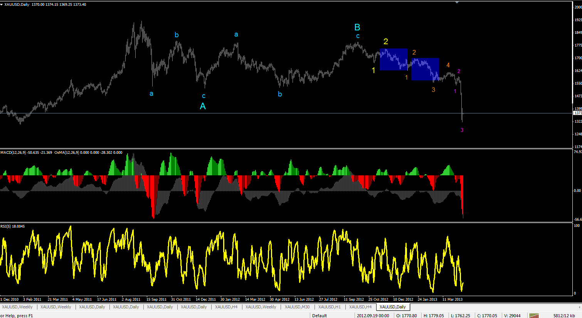The width and height of the screenshot is (582, 318).
Task: Click the 15 Sep 2011 date on time axis
Action: pyautogui.click(x=156, y=299)
